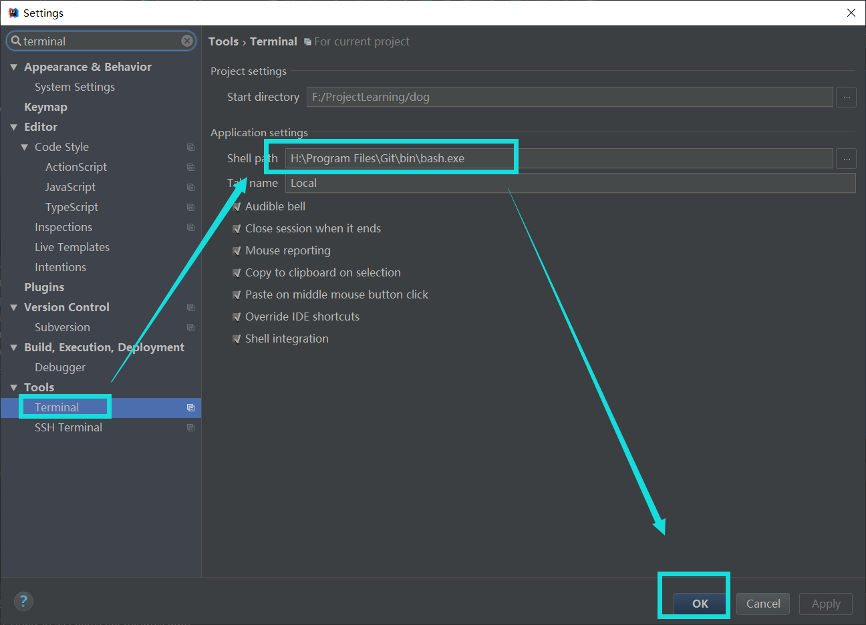Click the project icon beside Code Style
The height and width of the screenshot is (625, 866).
190,147
